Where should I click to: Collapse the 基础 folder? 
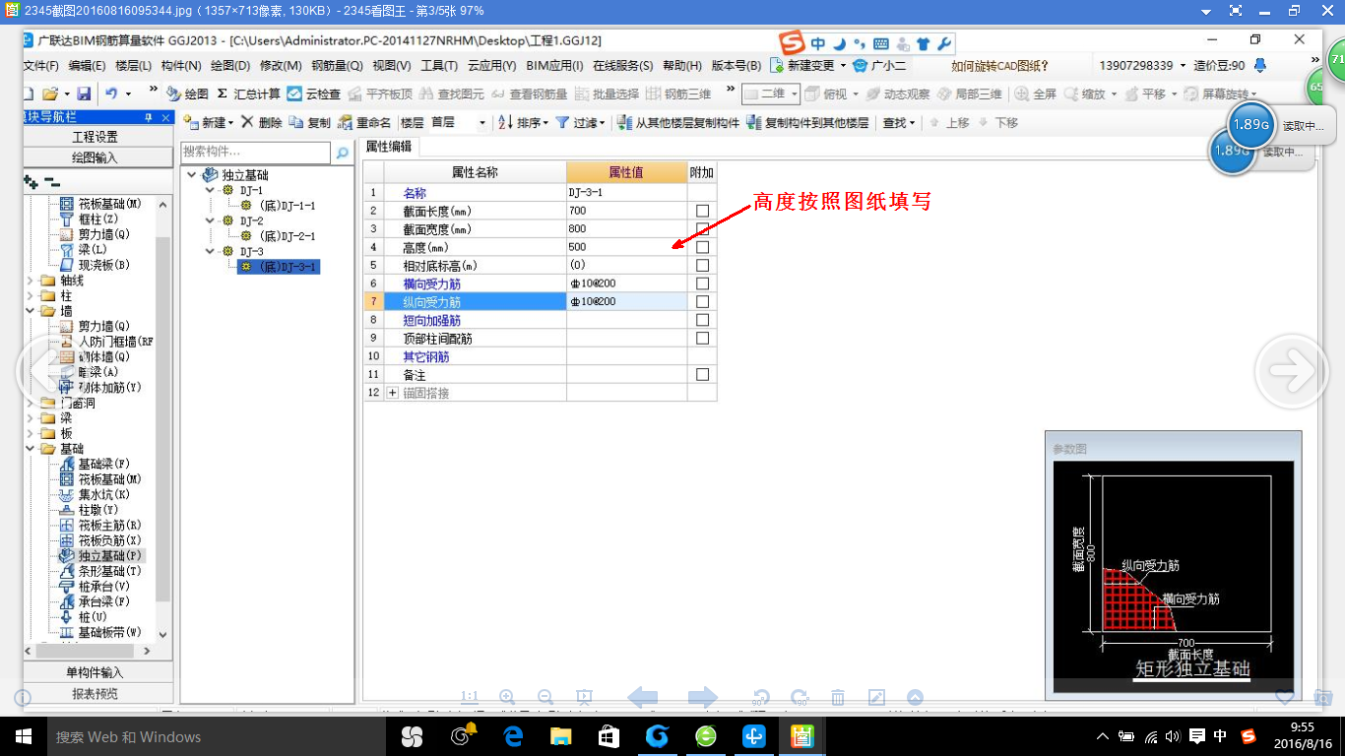[30, 449]
